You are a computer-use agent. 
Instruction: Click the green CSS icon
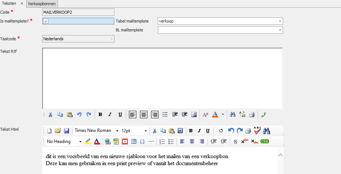click(265, 141)
